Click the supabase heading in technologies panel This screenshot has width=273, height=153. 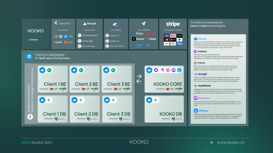(202, 86)
